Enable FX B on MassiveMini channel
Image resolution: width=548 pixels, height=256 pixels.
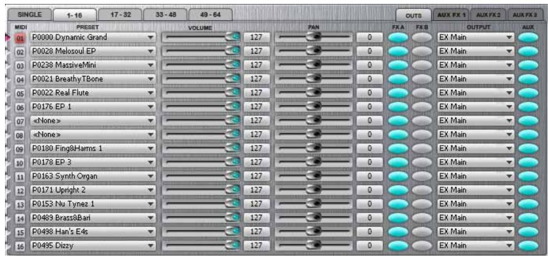coord(422,66)
